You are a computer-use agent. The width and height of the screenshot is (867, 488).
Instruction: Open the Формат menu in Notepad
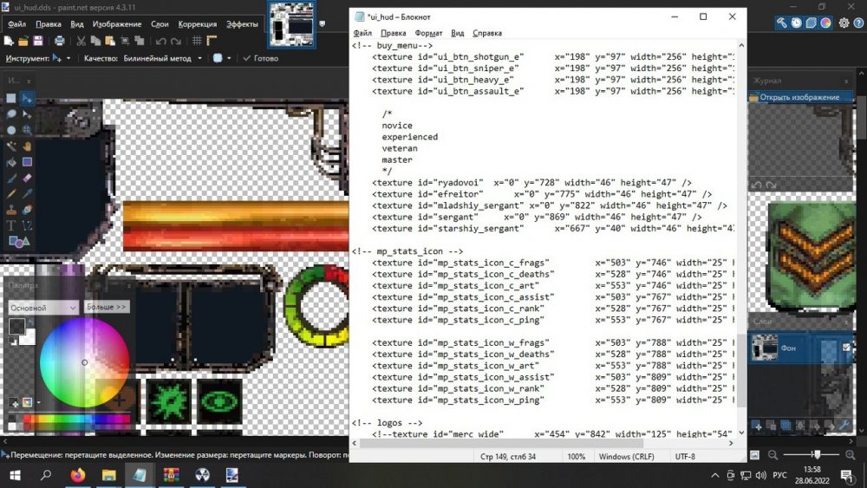click(428, 33)
